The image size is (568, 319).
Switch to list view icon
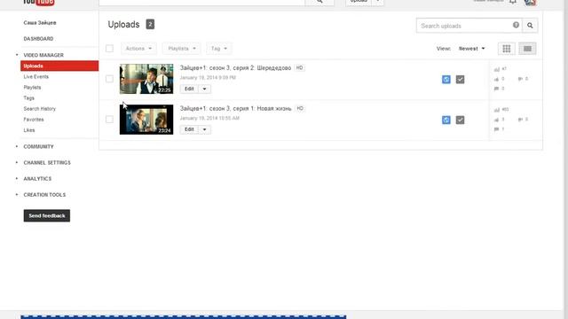coord(527,49)
